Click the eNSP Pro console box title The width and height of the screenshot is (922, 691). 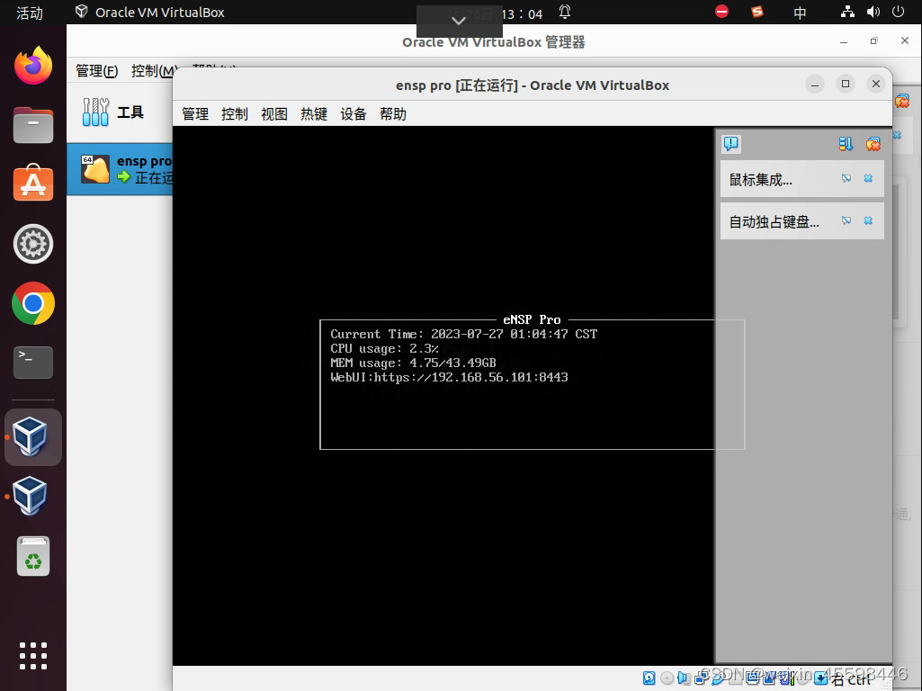[533, 319]
